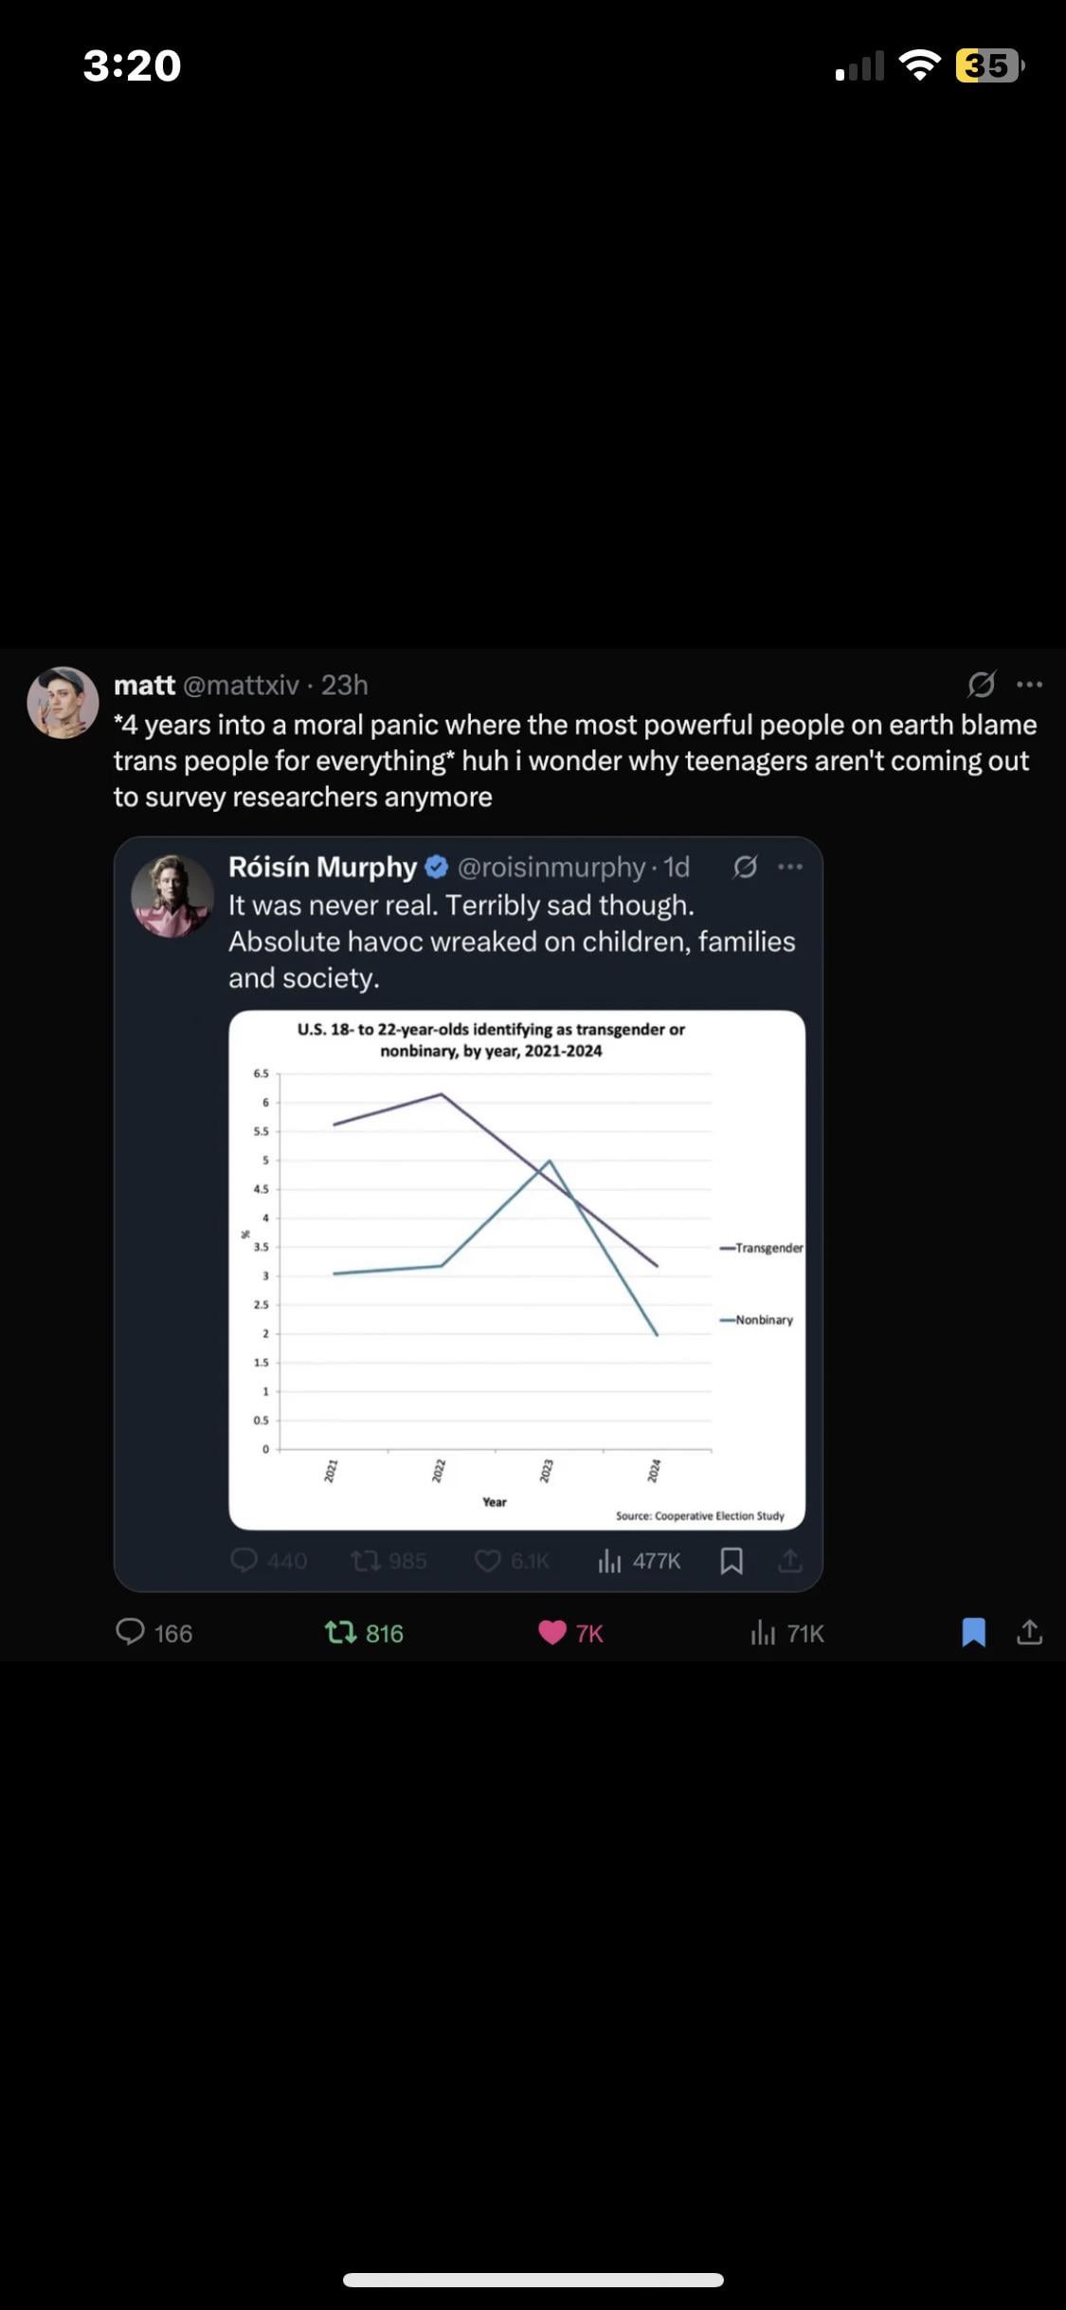Open Róisín Murphy's profile avatar

(x=172, y=896)
